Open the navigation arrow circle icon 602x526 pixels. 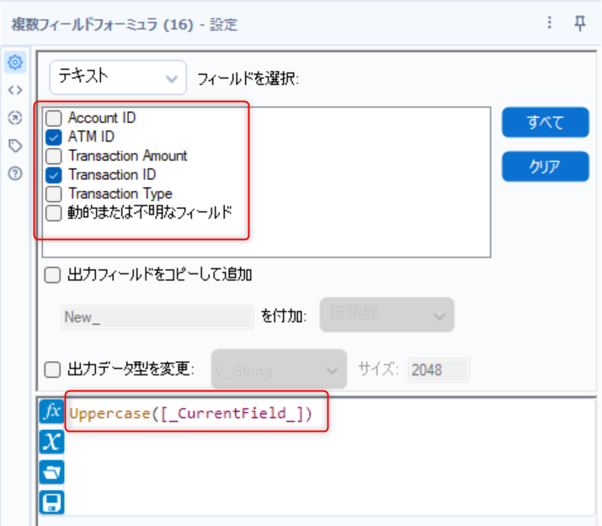[x=15, y=118]
